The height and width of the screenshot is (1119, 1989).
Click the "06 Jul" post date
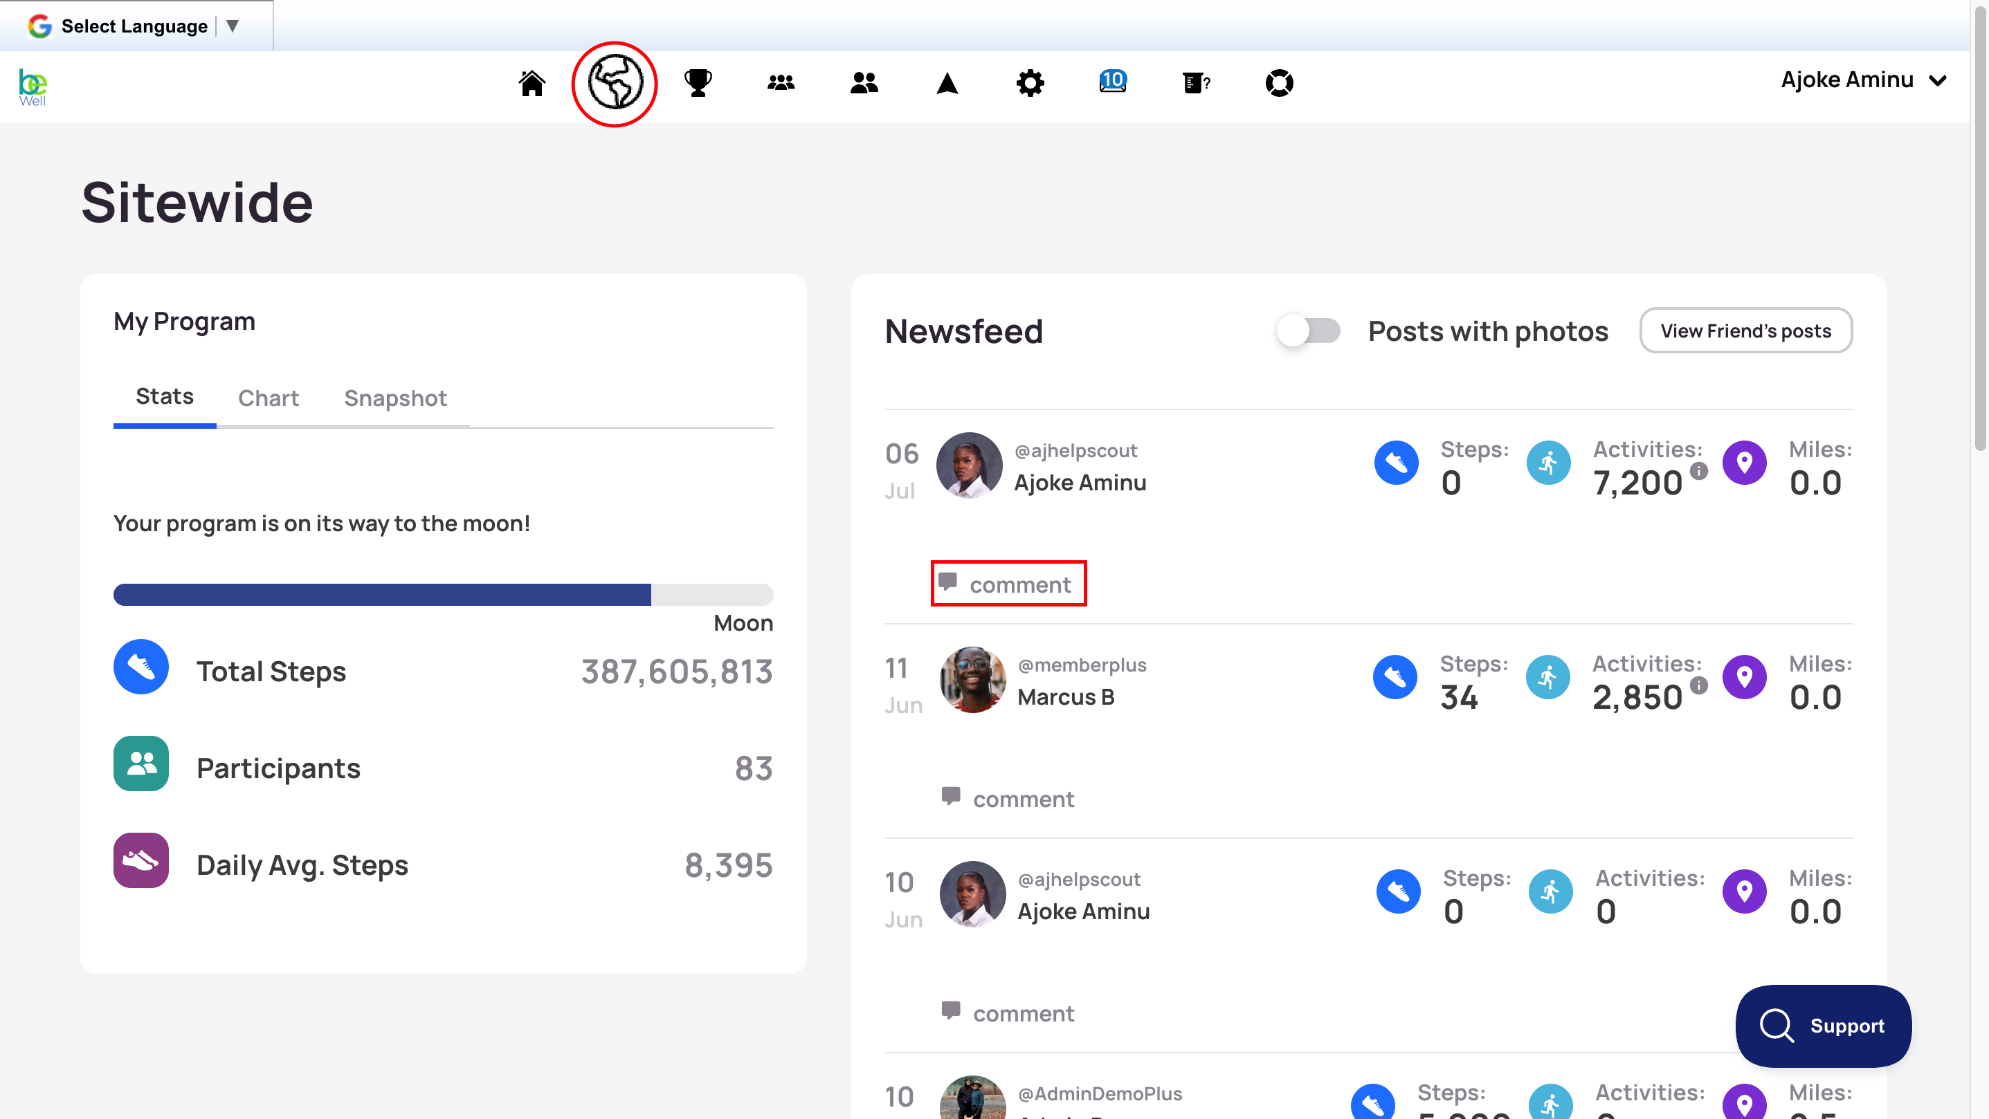coord(902,471)
